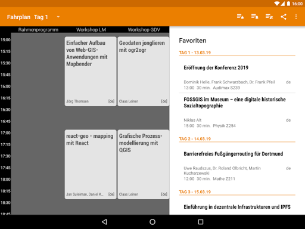This screenshot has width=305, height=229.
Task: Tap 15:00 30 min. Physik Z254 details
Action: coord(210,126)
